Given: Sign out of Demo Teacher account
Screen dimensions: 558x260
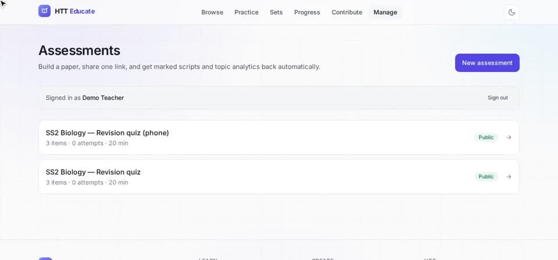Looking at the screenshot, I should click(498, 98).
